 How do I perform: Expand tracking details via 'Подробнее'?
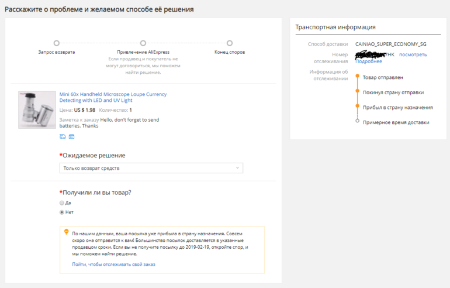(369, 61)
